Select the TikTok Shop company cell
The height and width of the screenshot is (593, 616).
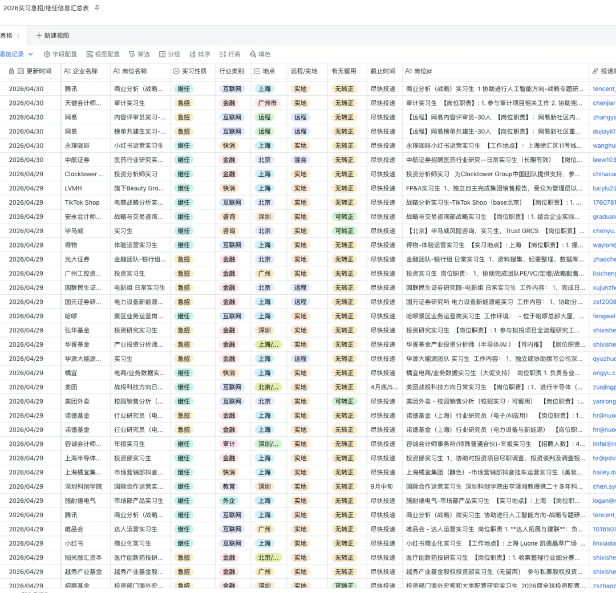click(85, 202)
